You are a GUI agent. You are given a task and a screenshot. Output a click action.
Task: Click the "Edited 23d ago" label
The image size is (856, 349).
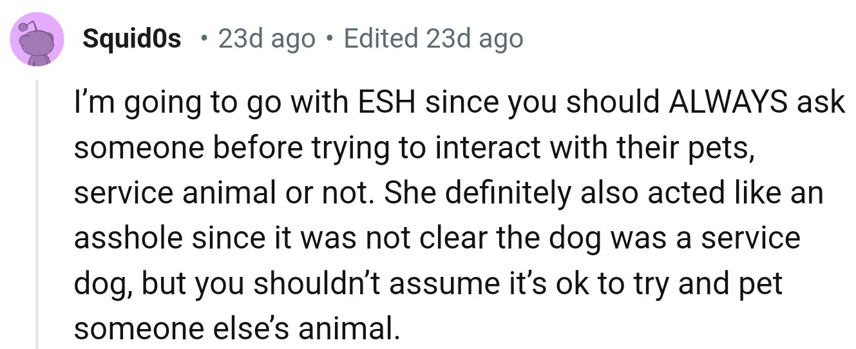click(433, 40)
